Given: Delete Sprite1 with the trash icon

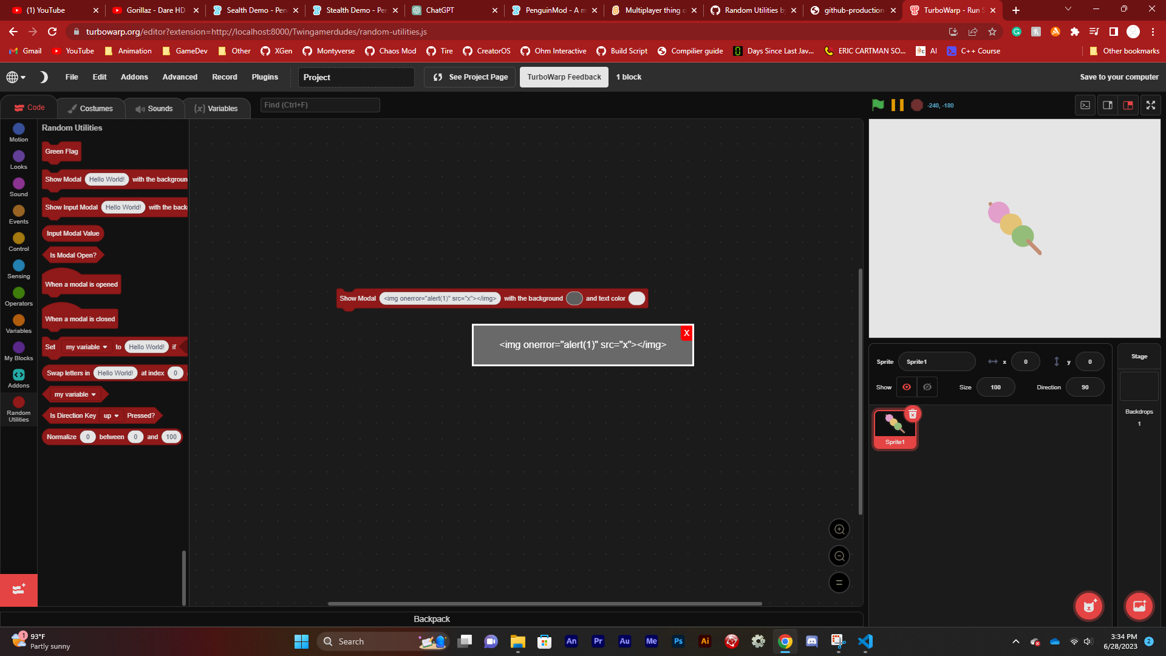Looking at the screenshot, I should tap(912, 414).
